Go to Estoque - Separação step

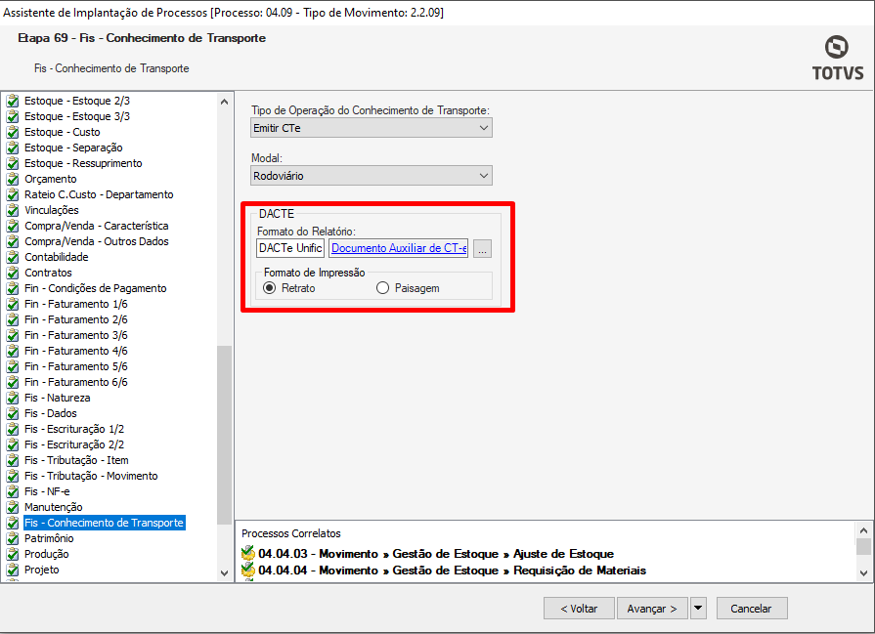73,148
